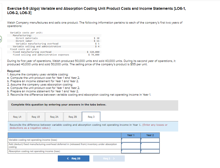
Task: Click Year 1 fixed overhead deferred cell
Action: point(131,146)
